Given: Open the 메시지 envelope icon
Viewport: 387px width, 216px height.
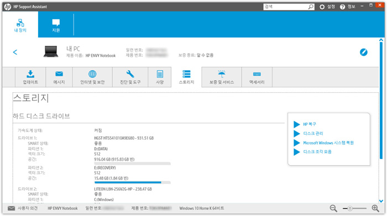Looking at the screenshot, I should (59, 73).
